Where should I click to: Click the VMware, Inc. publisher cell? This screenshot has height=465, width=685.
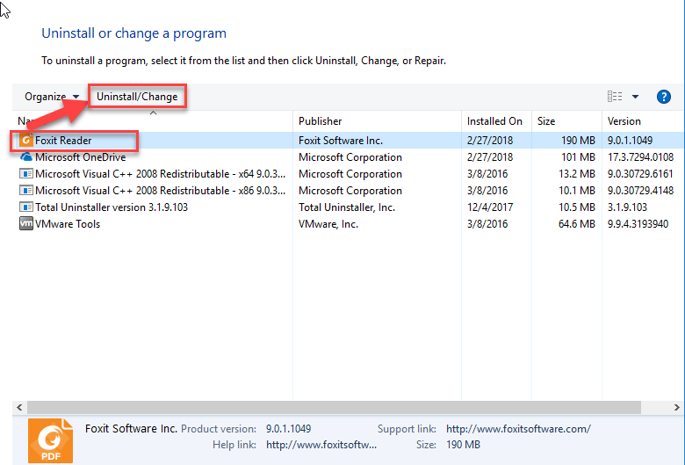[x=328, y=224]
